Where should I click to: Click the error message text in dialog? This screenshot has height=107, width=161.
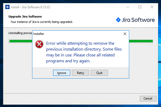click(x=84, y=52)
